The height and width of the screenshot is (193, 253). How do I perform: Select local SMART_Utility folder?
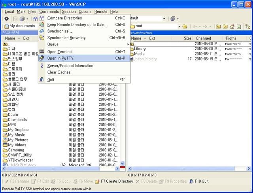coord(20,155)
